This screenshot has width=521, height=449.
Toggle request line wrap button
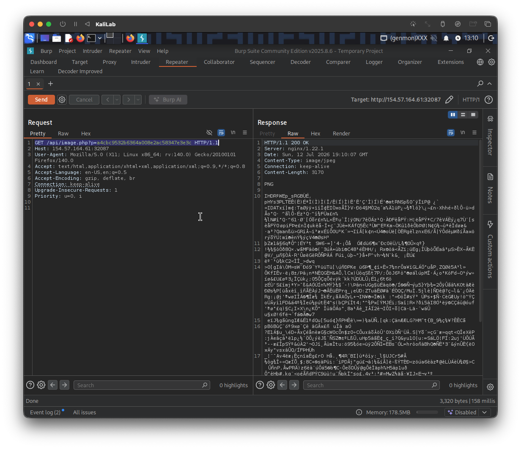tap(221, 133)
